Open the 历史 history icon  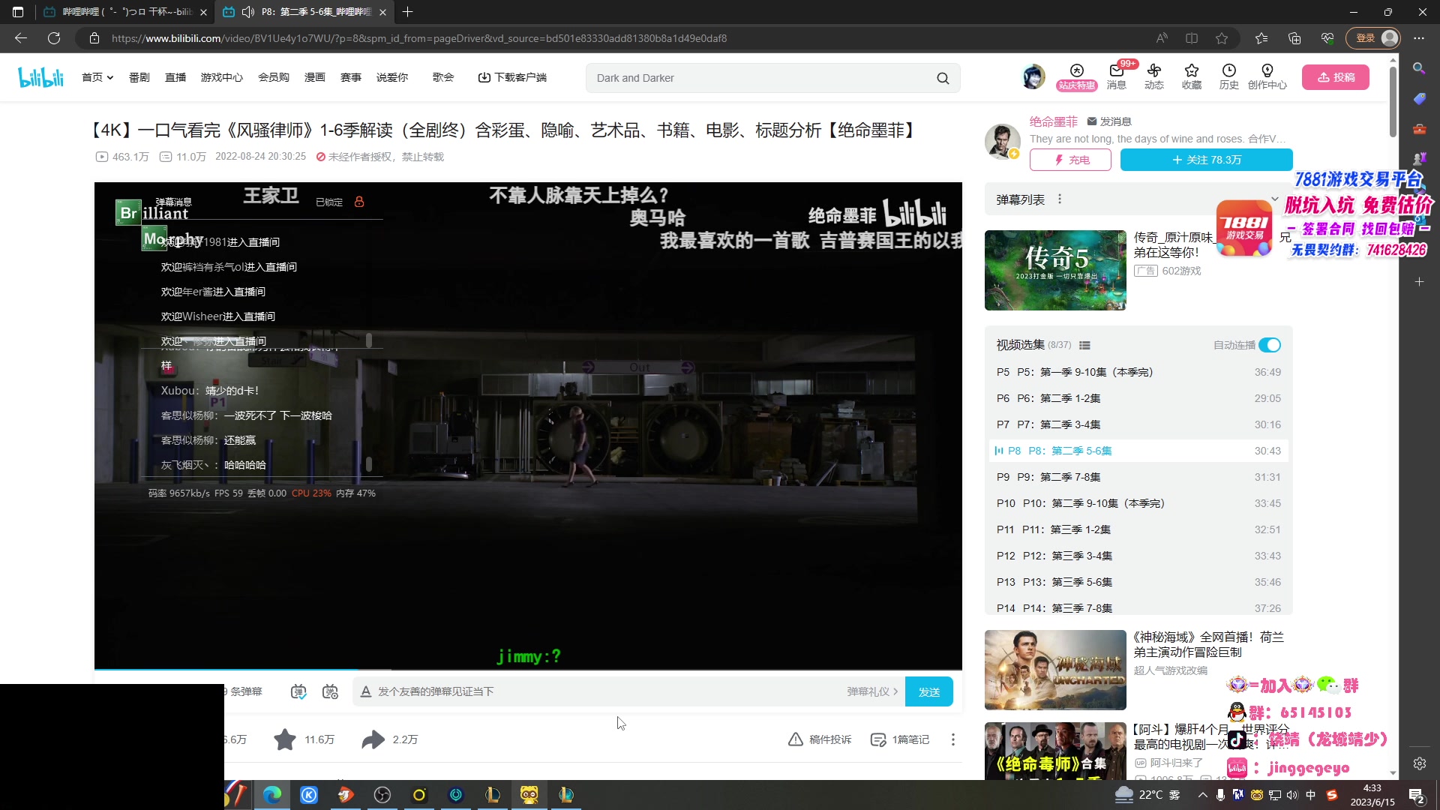click(x=1228, y=76)
